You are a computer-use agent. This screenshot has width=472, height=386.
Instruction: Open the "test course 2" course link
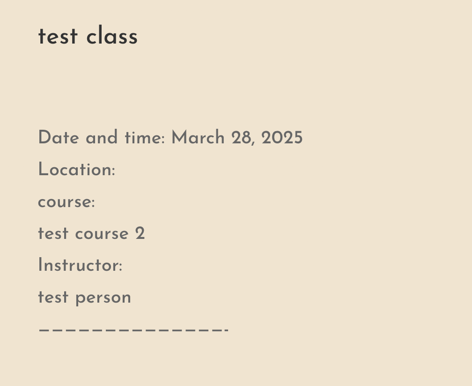(x=91, y=234)
